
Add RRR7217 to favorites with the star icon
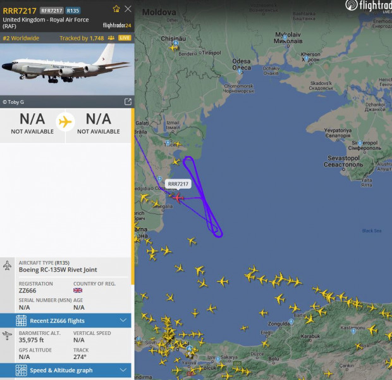pyautogui.click(x=116, y=9)
